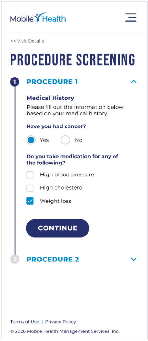Click the step 2 circle marker
The width and height of the screenshot is (148, 341).
(x=15, y=259)
